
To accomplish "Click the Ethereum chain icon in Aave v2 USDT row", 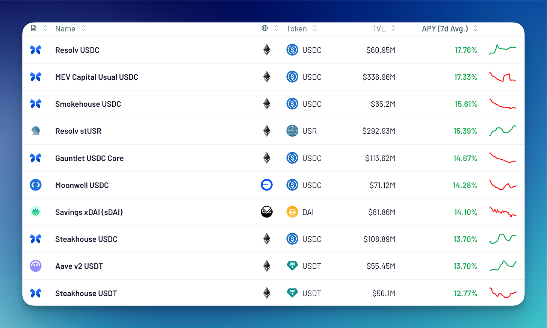I will [x=267, y=266].
